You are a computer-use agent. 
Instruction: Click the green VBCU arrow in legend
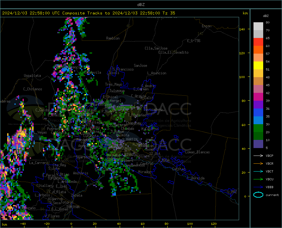point(258,179)
